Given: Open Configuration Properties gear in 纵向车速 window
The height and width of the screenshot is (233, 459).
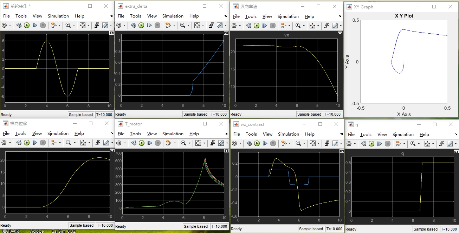Looking at the screenshot, I should point(234,26).
